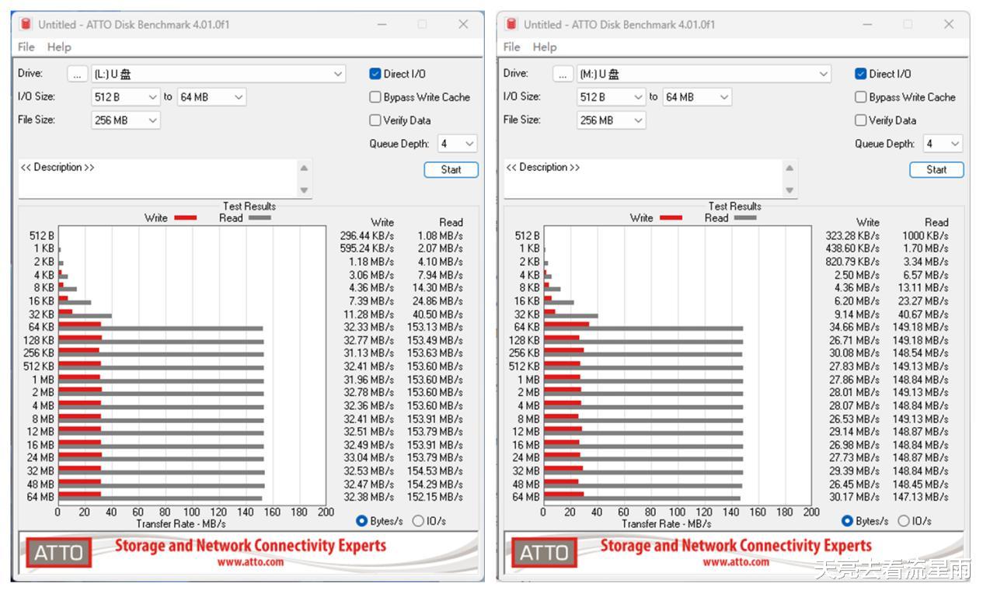Open the 512 B I/O Size dropdown in the L: drive window

(x=125, y=97)
